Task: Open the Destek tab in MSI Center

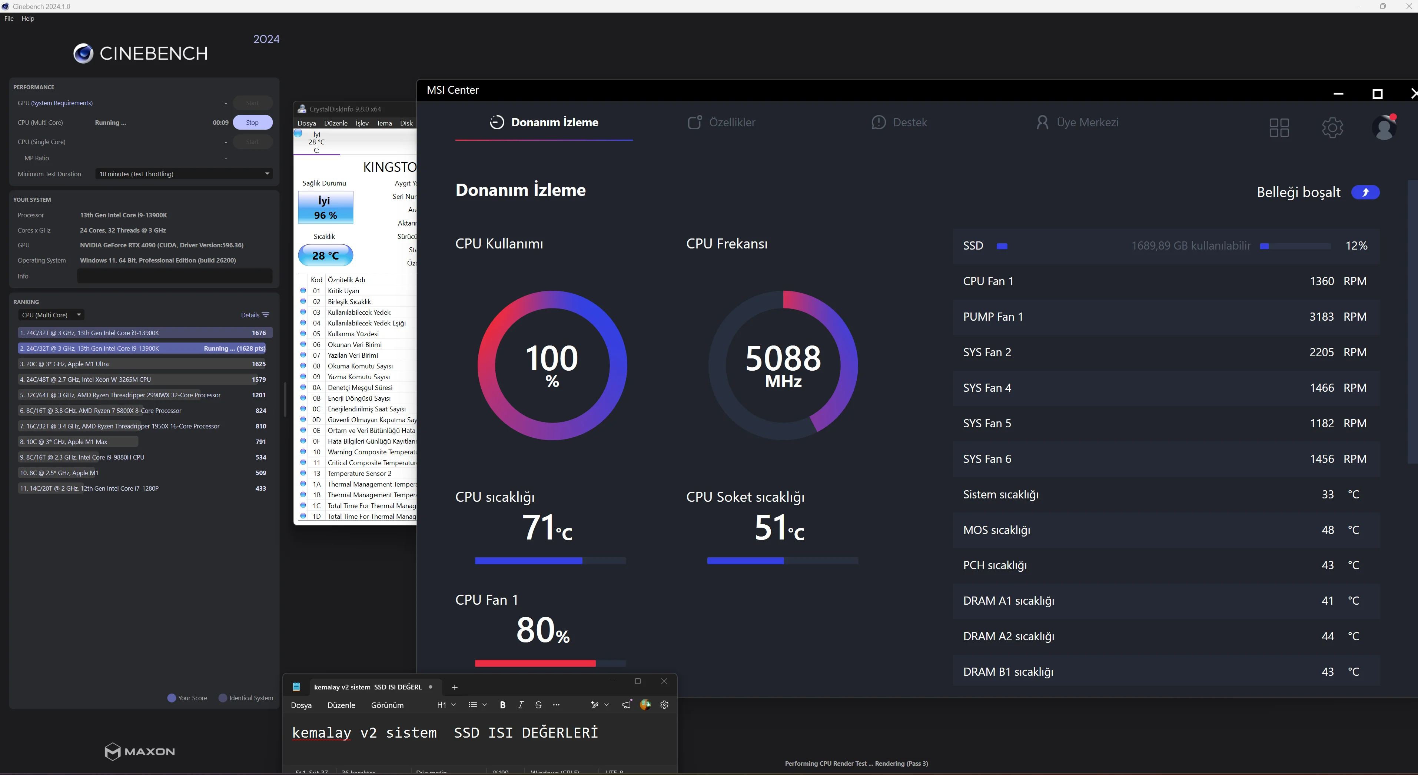Action: [x=899, y=122]
